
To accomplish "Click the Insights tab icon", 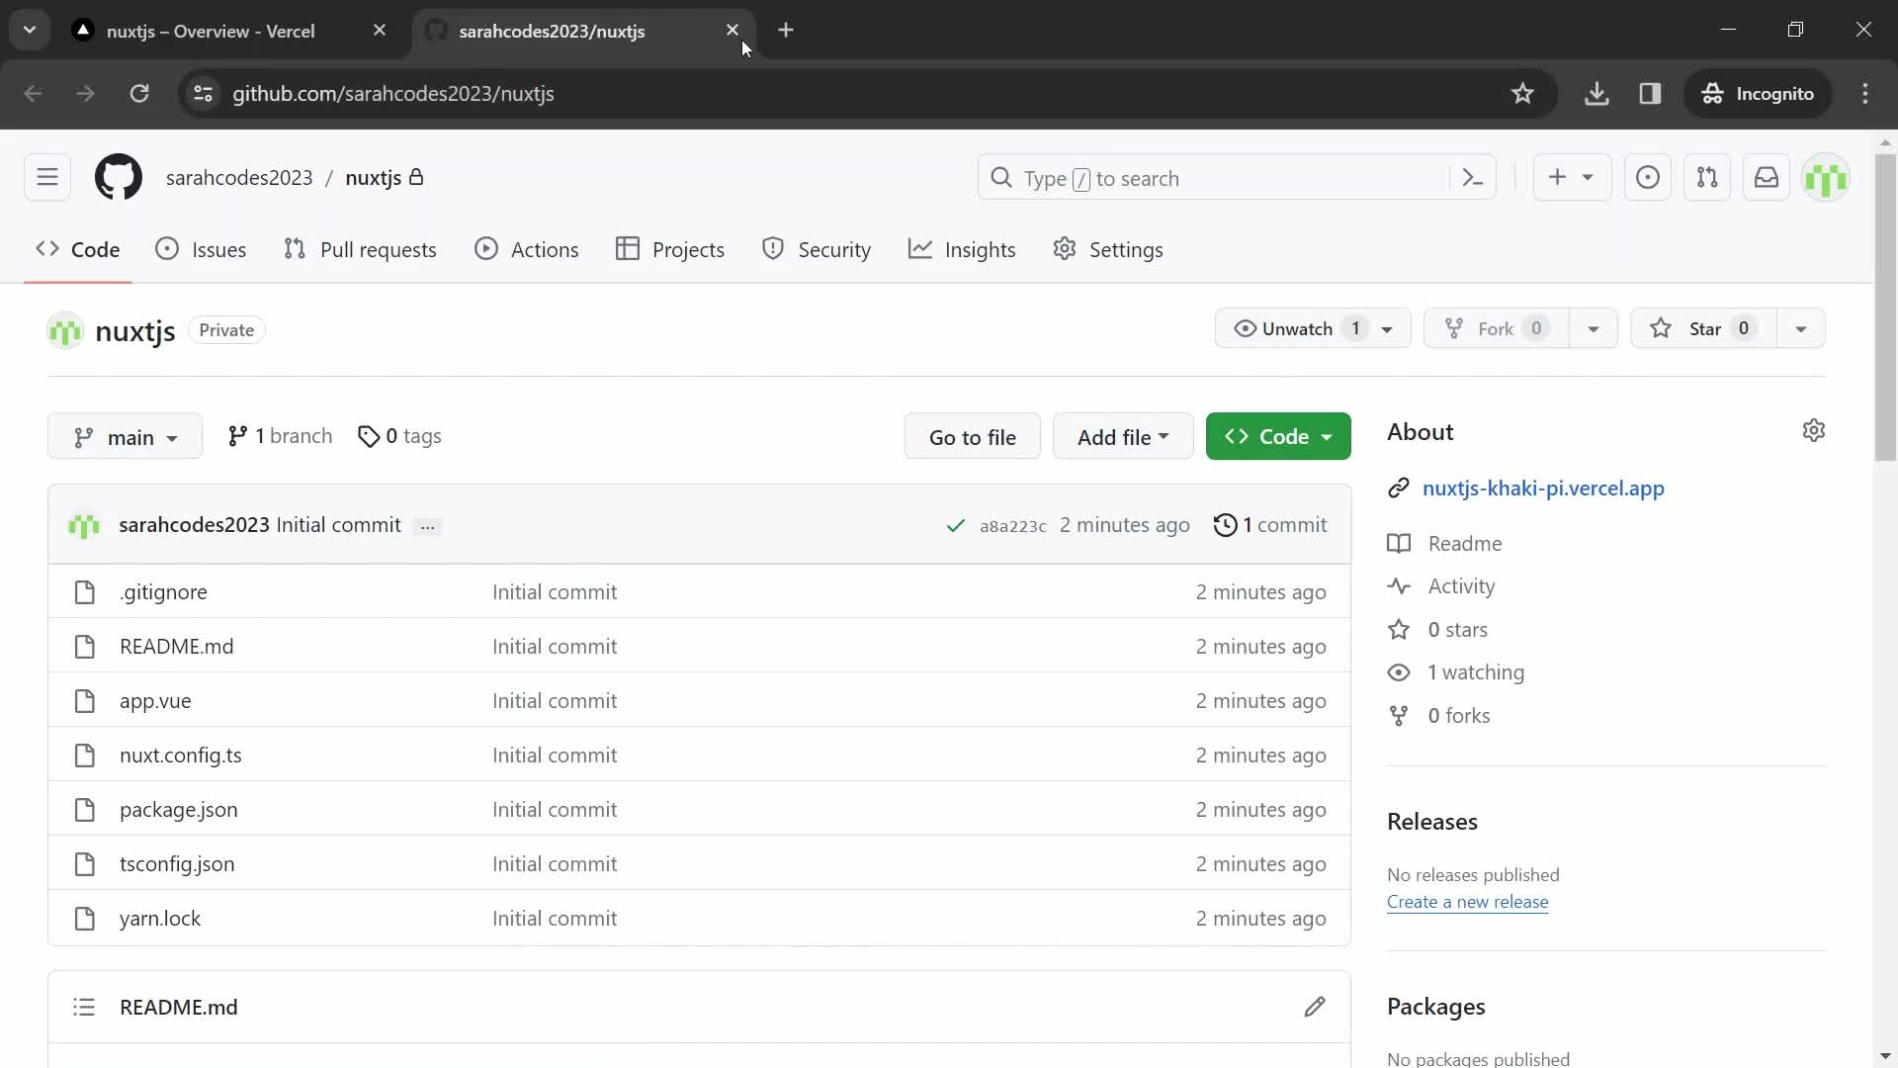I will coord(919,249).
